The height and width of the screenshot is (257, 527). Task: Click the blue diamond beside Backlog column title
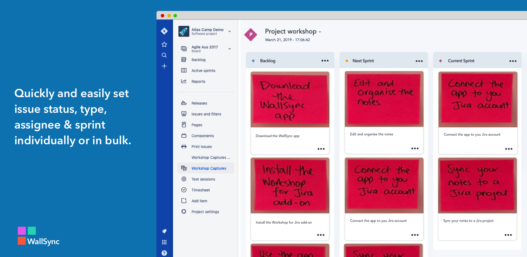pyautogui.click(x=253, y=61)
